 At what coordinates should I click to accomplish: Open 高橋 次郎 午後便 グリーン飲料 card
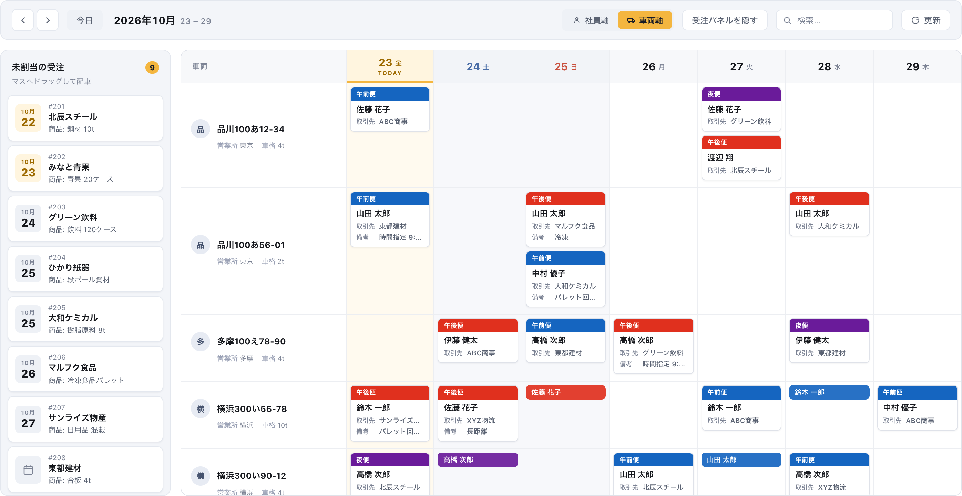653,346
